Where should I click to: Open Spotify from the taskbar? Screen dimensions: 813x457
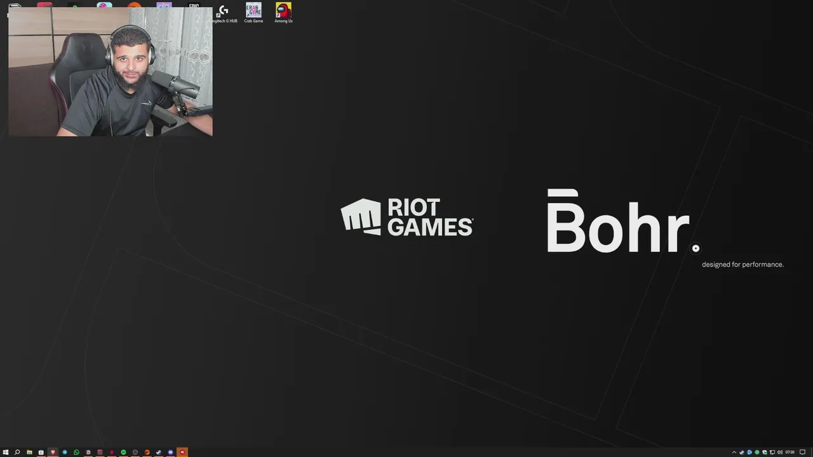click(123, 452)
